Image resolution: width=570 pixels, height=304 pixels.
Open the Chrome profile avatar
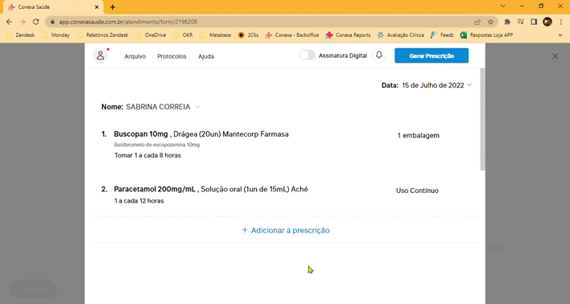[x=547, y=22]
